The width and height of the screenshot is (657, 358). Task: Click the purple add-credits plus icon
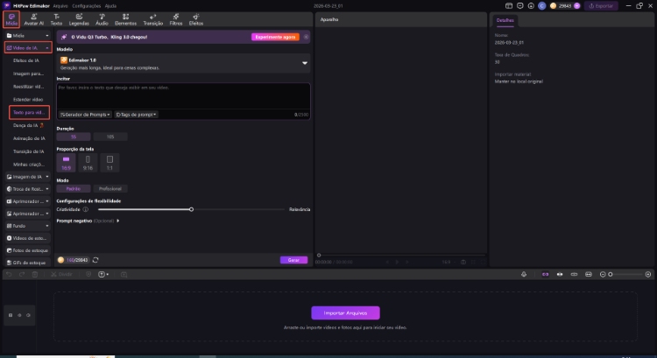pyautogui.click(x=577, y=6)
